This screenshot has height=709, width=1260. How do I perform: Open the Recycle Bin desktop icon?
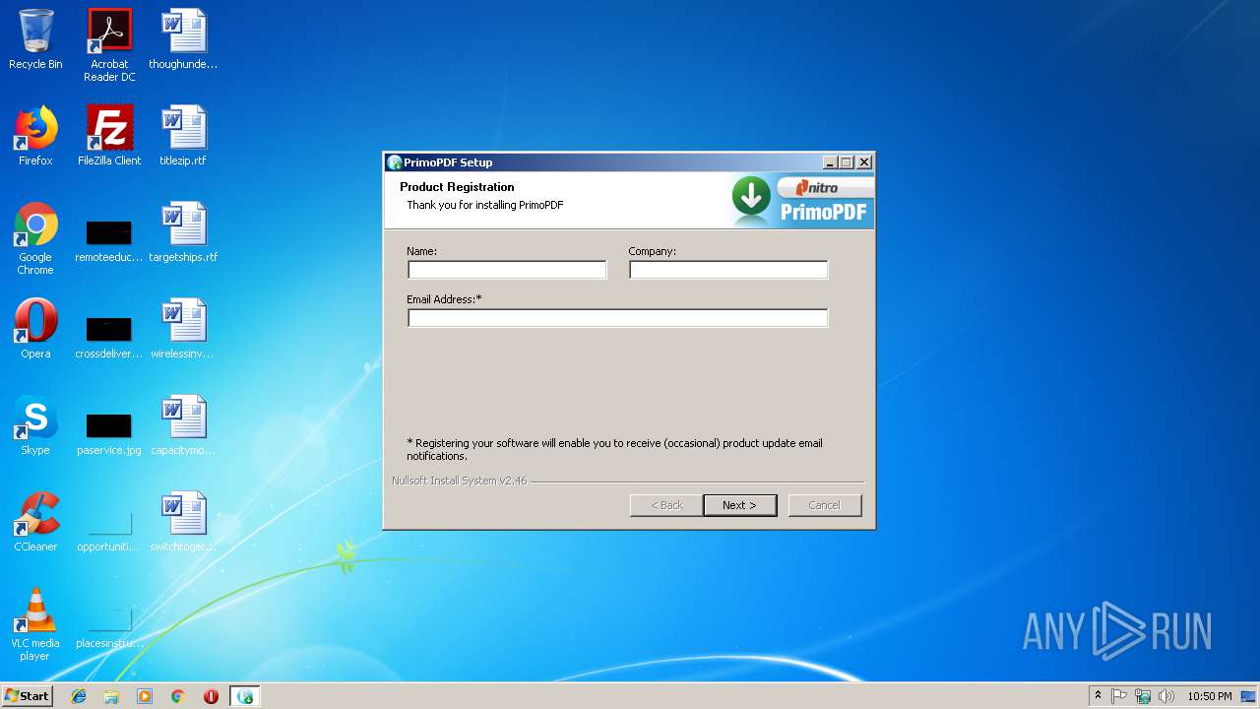35,39
